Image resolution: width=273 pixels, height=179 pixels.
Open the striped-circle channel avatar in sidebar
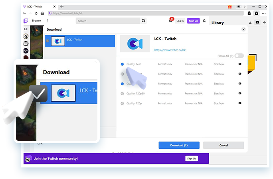point(26,36)
